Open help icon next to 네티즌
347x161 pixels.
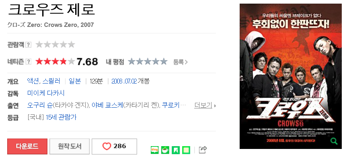coord(28,61)
